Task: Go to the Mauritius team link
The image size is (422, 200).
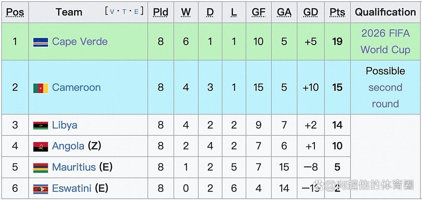Action: click(74, 167)
